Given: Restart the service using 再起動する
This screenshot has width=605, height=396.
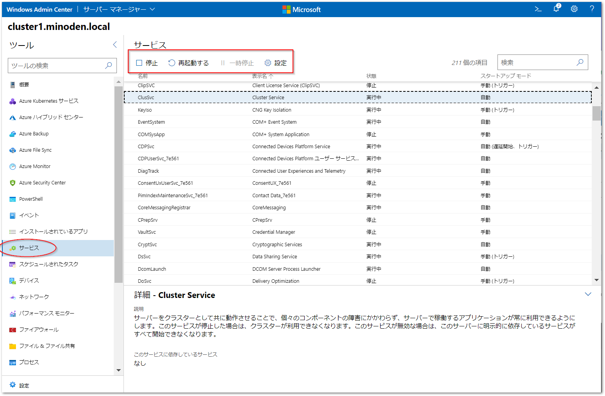Looking at the screenshot, I should point(189,62).
